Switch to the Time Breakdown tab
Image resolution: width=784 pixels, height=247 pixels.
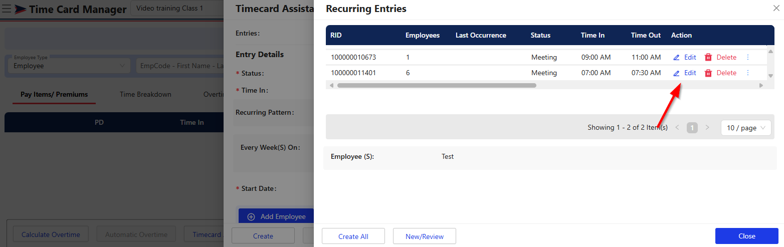point(145,94)
